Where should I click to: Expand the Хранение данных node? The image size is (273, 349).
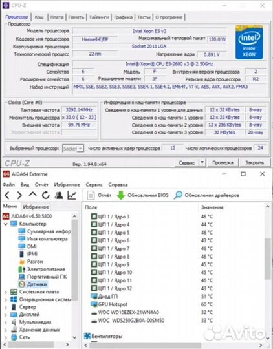click(6, 330)
